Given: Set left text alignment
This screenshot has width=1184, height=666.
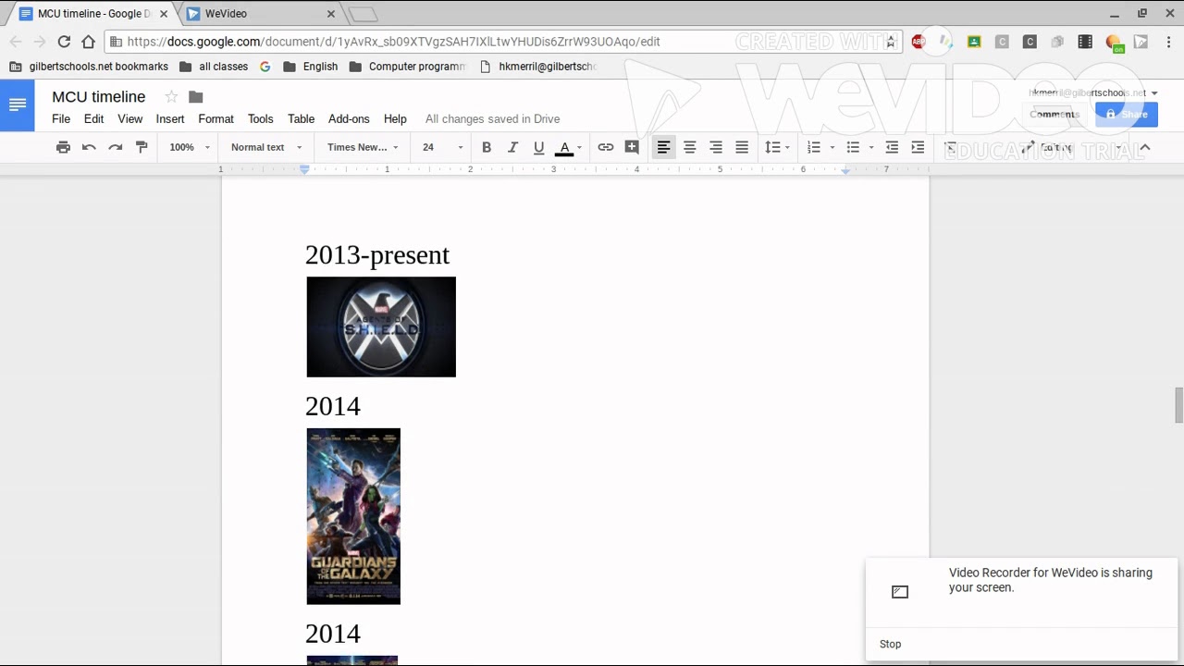Looking at the screenshot, I should tap(663, 147).
